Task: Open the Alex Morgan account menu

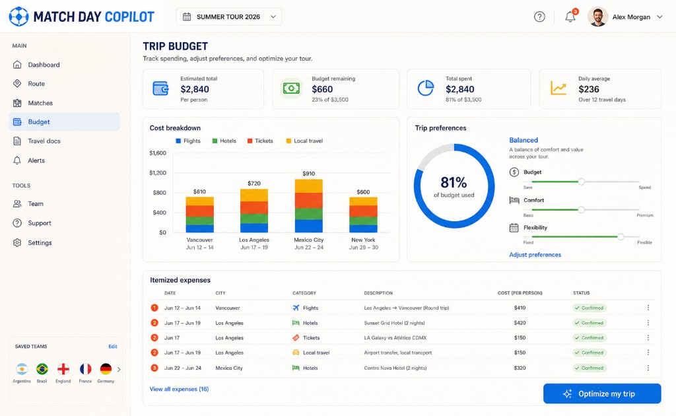Action: coord(625,17)
